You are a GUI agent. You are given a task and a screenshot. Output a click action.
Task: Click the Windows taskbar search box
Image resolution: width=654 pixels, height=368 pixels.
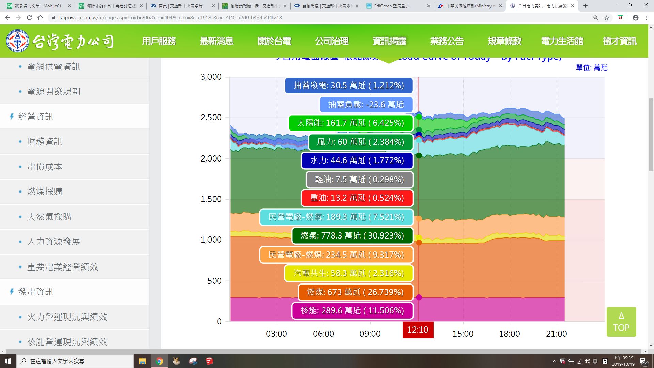click(x=75, y=361)
